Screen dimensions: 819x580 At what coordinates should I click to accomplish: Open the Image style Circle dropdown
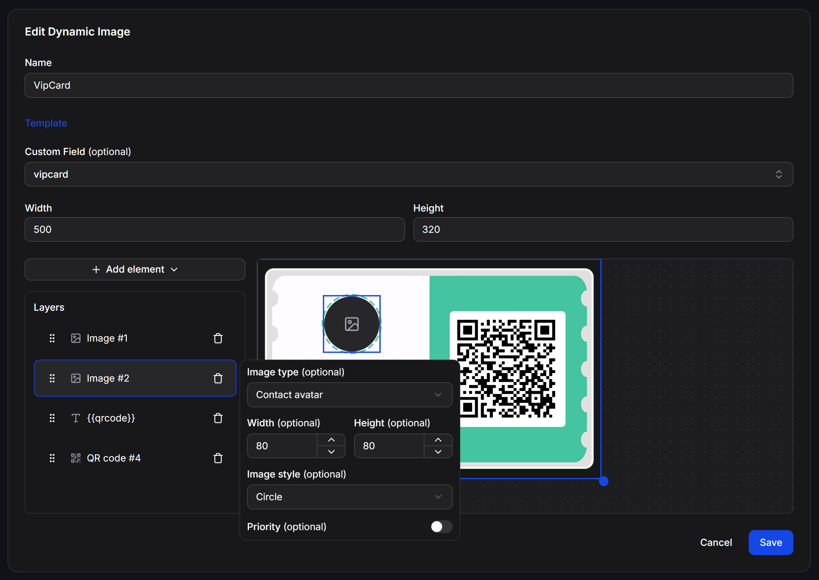pos(350,497)
